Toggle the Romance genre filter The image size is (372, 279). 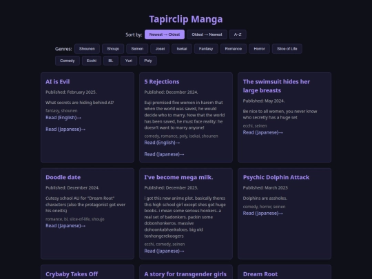[234, 49]
